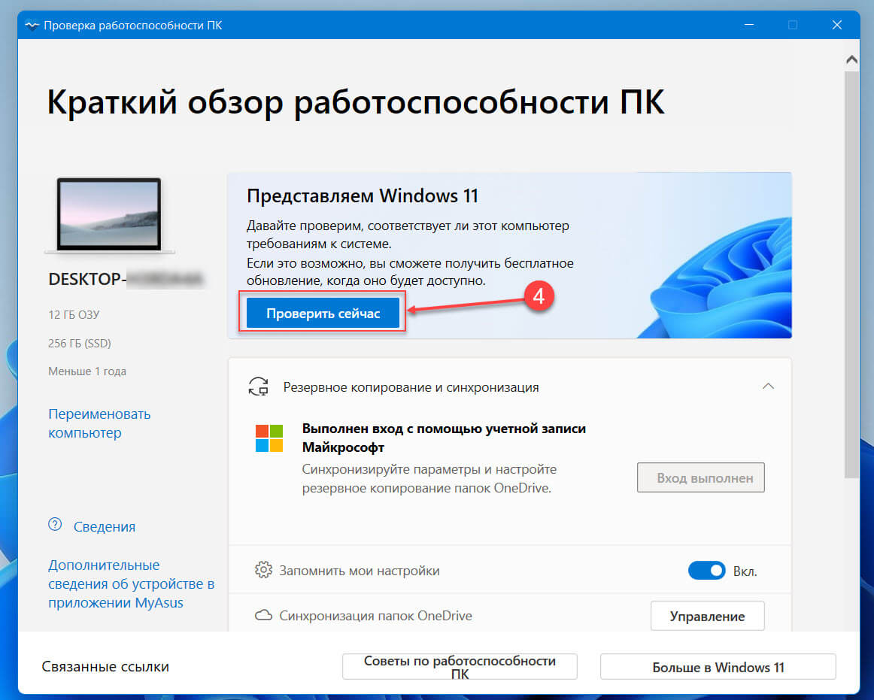
Task: Click the question mark icon next to Сведения
Action: 55,525
